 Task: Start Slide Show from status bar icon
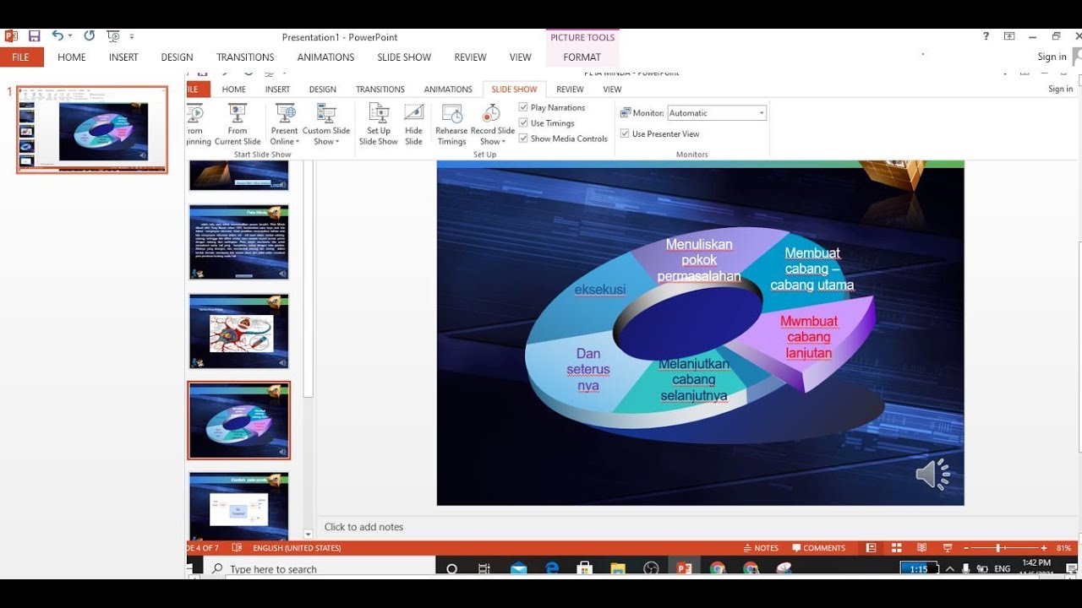[x=948, y=548]
